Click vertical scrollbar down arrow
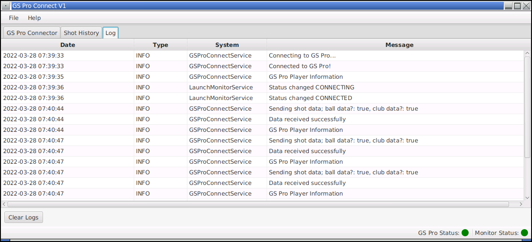This screenshot has width=532, height=242. pos(527,197)
